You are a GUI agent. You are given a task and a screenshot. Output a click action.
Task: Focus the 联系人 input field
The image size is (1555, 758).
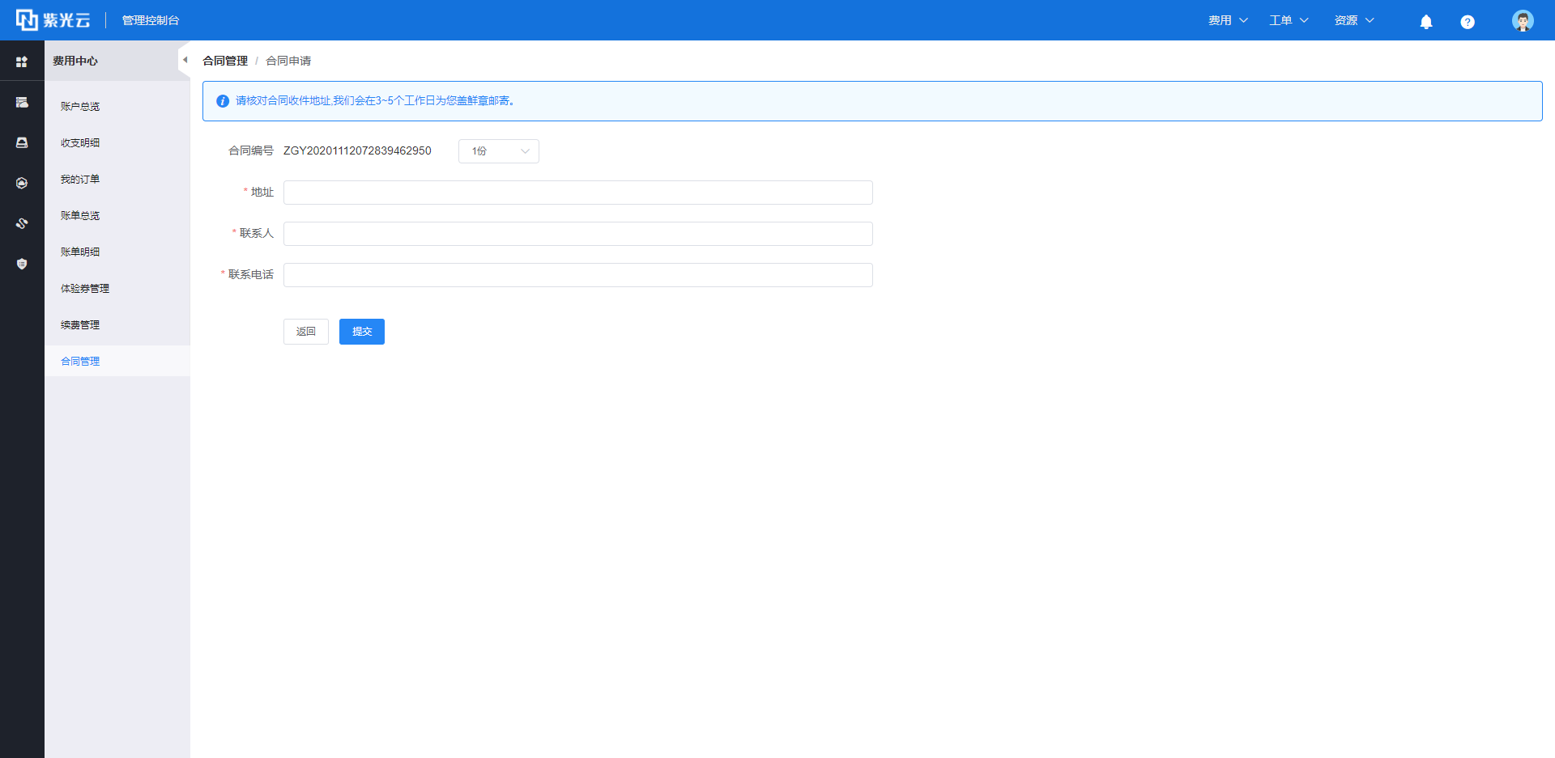(578, 234)
